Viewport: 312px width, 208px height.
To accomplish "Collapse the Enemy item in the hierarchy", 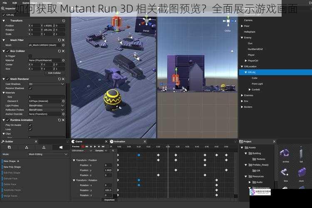I will pyautogui.click(x=242, y=37).
